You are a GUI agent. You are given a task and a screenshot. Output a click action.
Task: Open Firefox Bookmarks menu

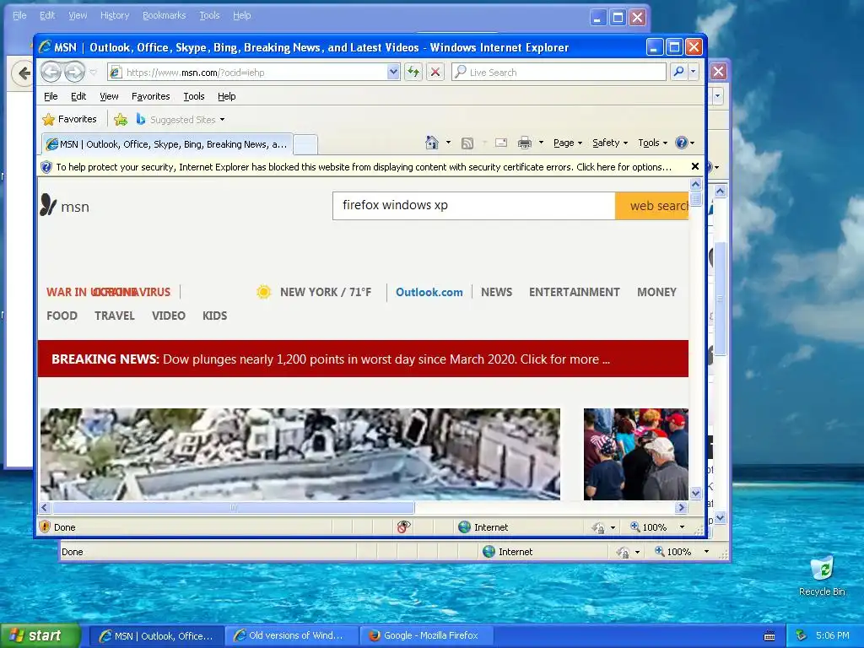[x=164, y=15]
